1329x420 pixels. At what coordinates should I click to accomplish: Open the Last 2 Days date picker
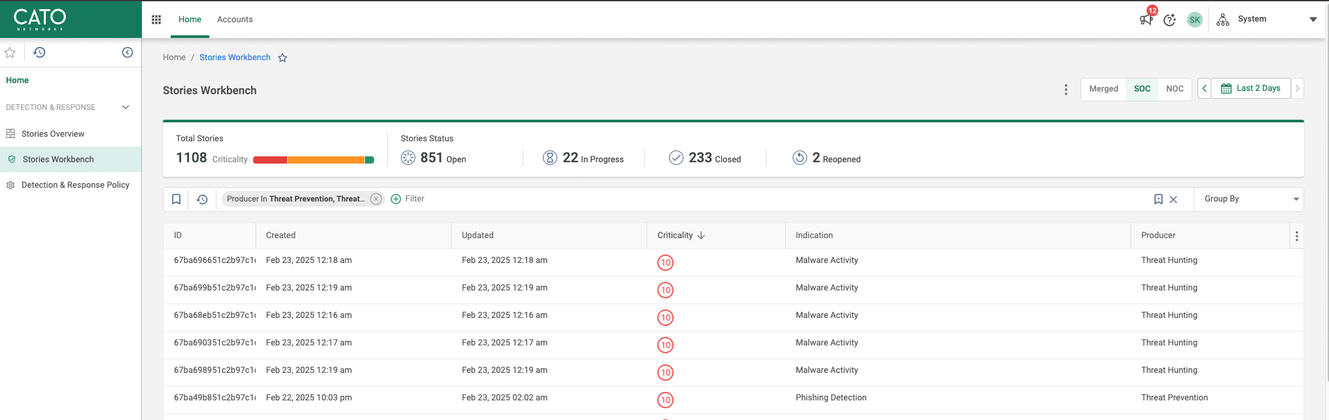coord(1251,88)
